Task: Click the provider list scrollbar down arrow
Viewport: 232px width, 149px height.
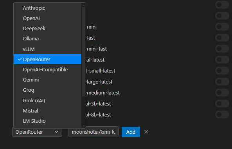Action: 83,126
